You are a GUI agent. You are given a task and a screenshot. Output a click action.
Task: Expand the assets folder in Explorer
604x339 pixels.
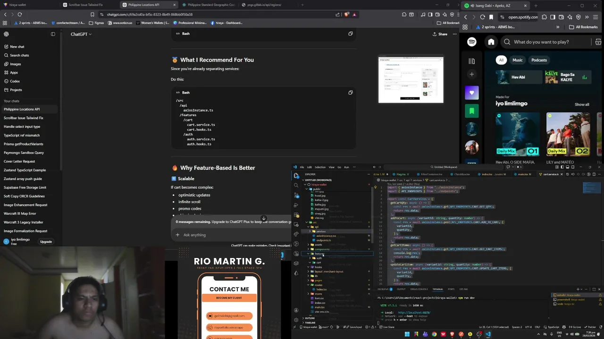click(317, 245)
